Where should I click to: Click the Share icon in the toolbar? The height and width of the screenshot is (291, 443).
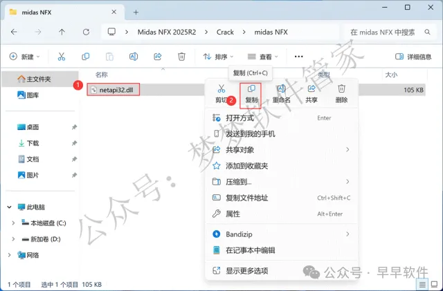(x=157, y=57)
